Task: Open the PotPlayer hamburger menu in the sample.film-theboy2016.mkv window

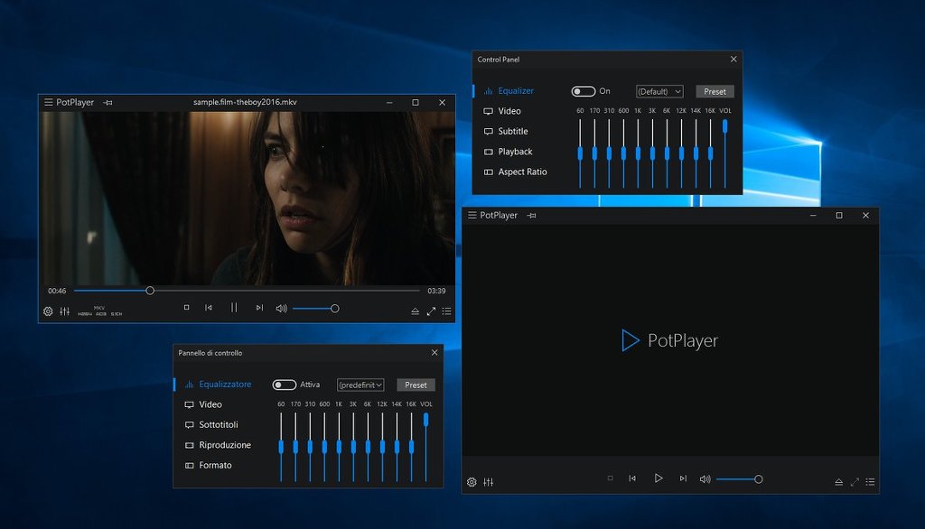Action: tap(48, 103)
